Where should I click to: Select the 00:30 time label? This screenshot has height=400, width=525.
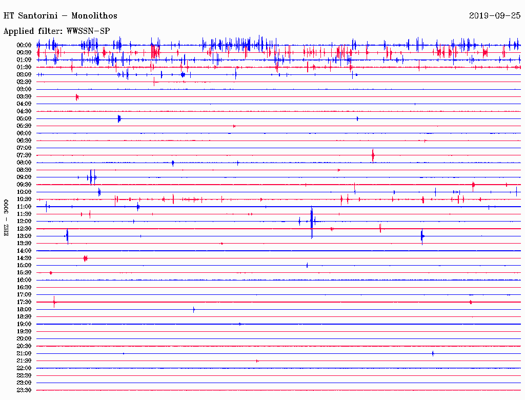click(24, 53)
